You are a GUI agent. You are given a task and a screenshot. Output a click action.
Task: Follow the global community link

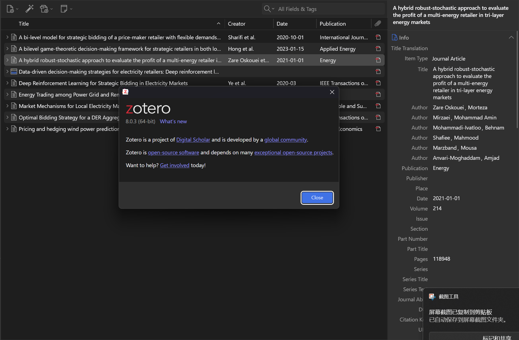286,140
